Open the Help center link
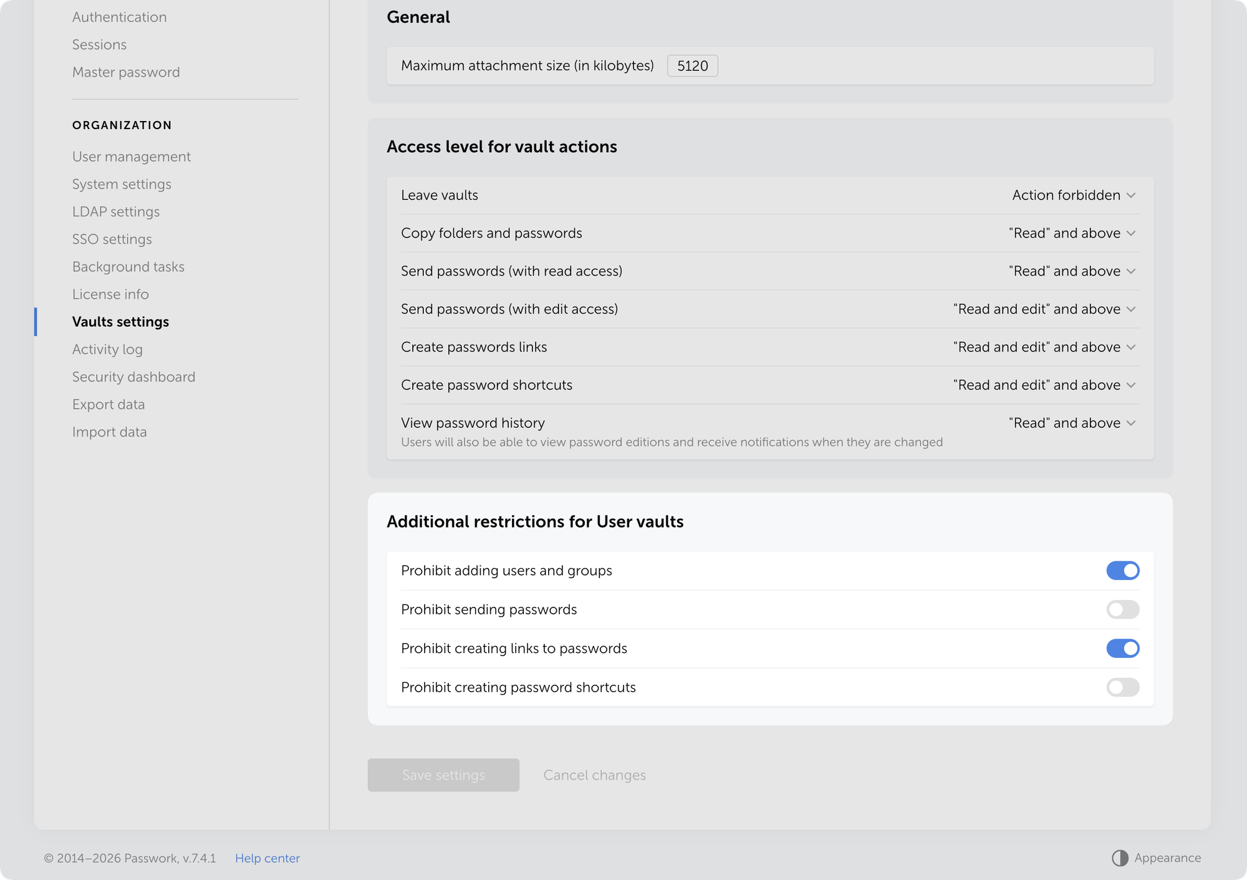This screenshot has height=880, width=1247. pyautogui.click(x=267, y=858)
